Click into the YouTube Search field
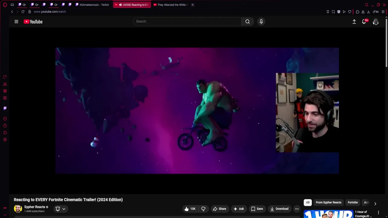Viewport: 388px width, 218px height. coord(187,21)
